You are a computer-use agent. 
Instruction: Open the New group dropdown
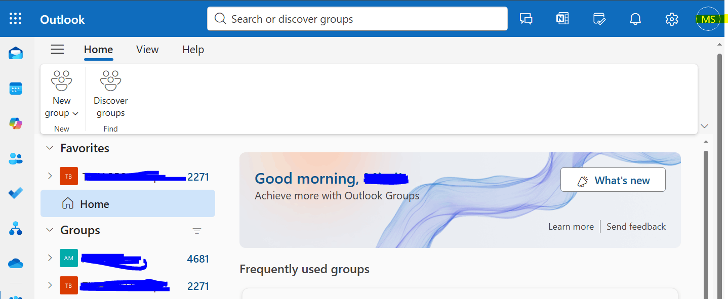[62, 94]
